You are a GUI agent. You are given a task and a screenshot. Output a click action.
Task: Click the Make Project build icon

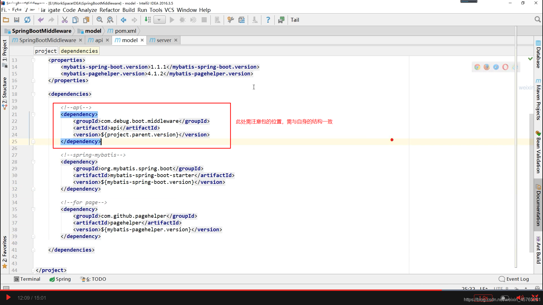[148, 20]
